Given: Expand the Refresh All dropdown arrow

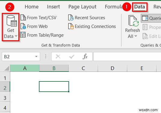Looking at the screenshot, I should click(136, 36).
